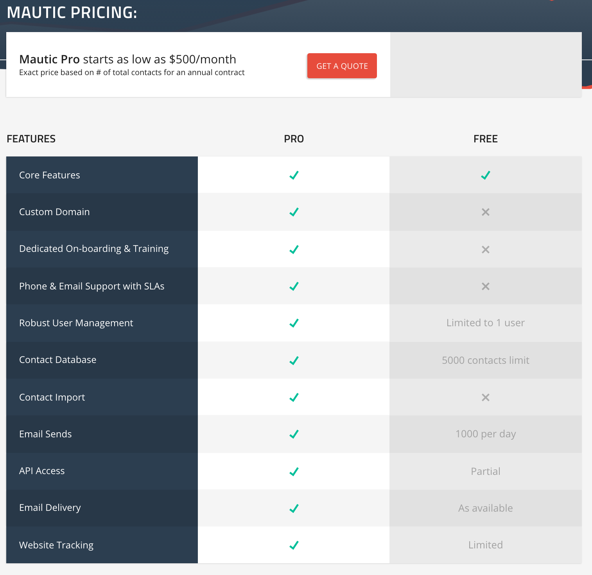Click Pro checkmark for API Access
Image resolution: width=592 pixels, height=575 pixels.
(x=294, y=472)
